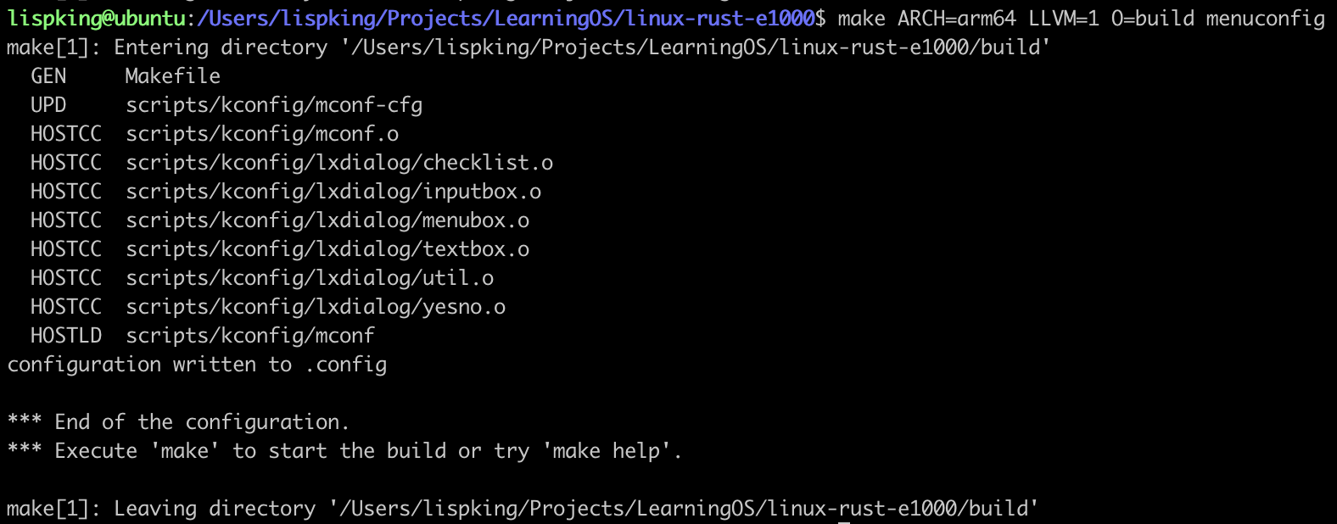Click the 'Leaving directory' output line
Screen dimensions: 1337x524
[x=522, y=509]
